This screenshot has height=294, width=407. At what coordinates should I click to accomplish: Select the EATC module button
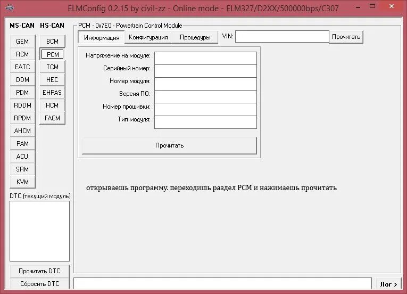[x=22, y=67]
